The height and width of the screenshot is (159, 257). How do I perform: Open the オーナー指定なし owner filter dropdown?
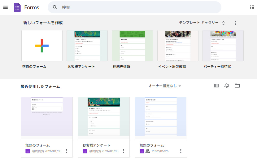165,86
